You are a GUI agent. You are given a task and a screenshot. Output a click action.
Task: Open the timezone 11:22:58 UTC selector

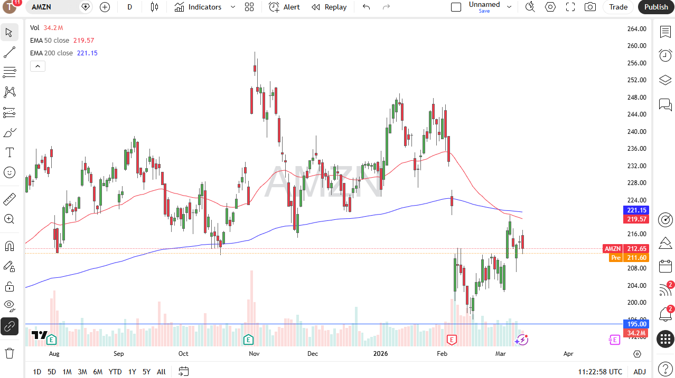[600, 372]
